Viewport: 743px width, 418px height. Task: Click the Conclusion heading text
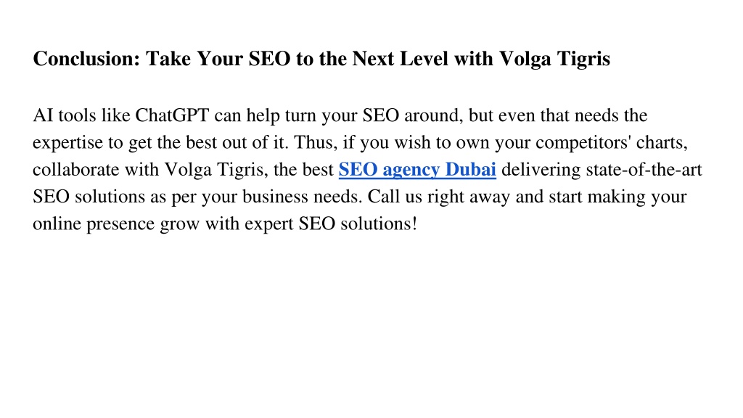click(x=321, y=60)
